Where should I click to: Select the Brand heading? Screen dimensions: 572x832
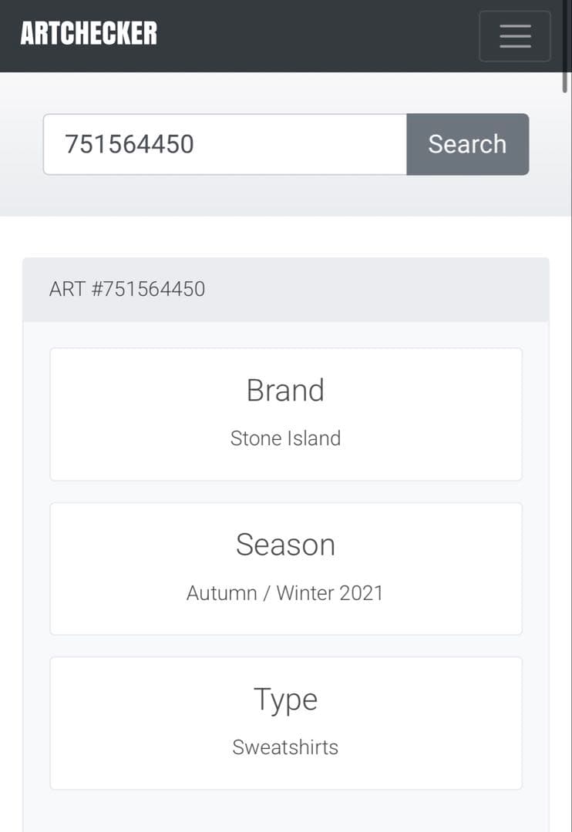[x=285, y=391]
